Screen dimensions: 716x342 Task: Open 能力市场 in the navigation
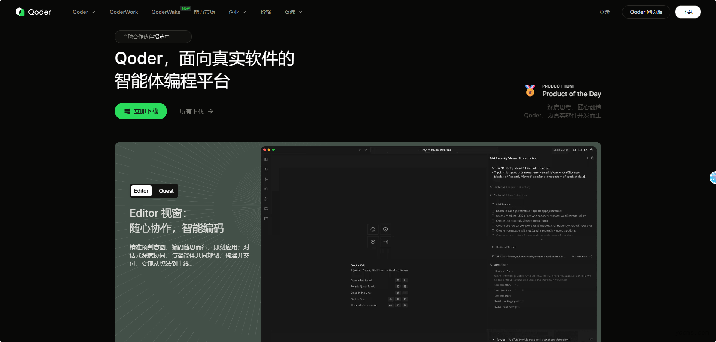click(204, 12)
